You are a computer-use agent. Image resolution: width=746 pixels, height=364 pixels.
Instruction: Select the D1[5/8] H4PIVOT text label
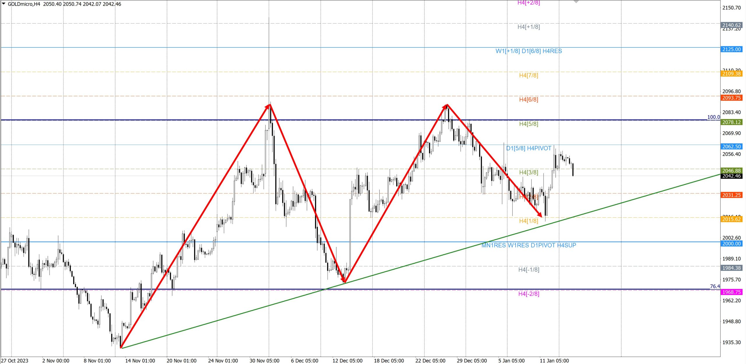coord(529,148)
